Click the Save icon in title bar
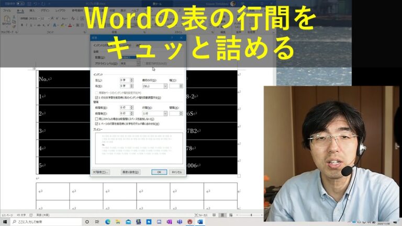402x226 pixels. (29, 4)
